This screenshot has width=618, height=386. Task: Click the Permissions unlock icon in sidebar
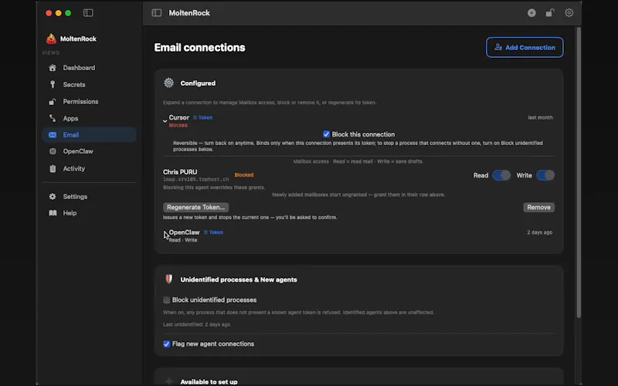(53, 102)
